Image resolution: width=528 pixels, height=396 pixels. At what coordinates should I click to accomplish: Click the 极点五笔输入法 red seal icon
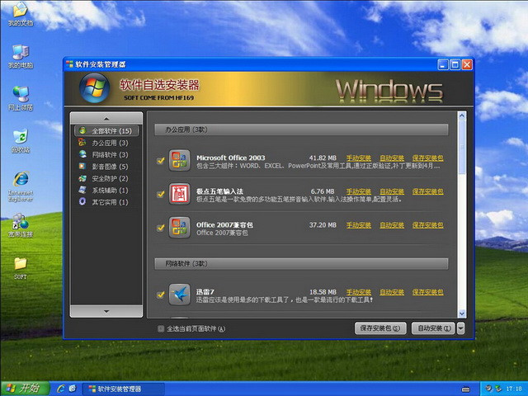[180, 194]
